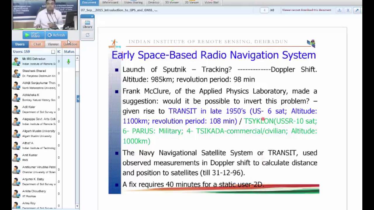Click the IIRS logo at slide top right

(x=311, y=43)
